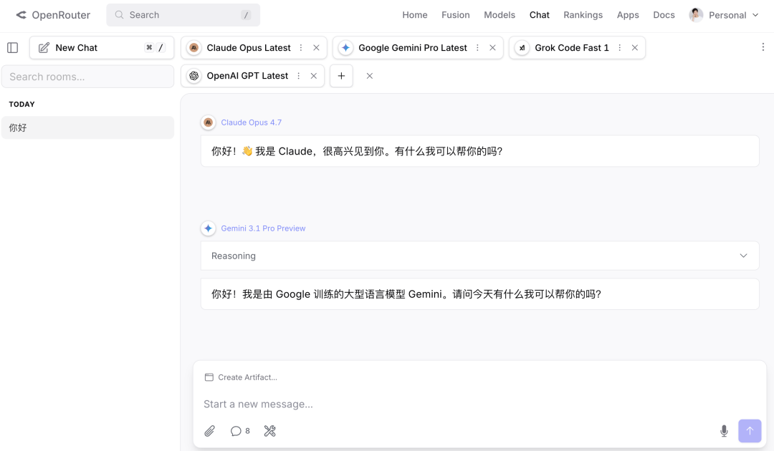The width and height of the screenshot is (774, 451).
Task: Go to Home in top navigation
Action: pyautogui.click(x=415, y=15)
